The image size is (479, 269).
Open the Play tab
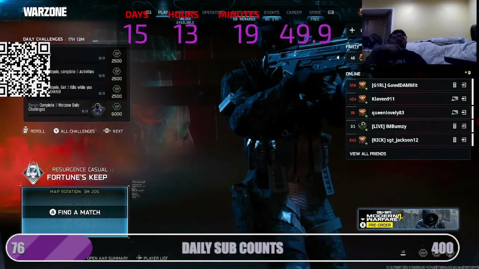(163, 12)
